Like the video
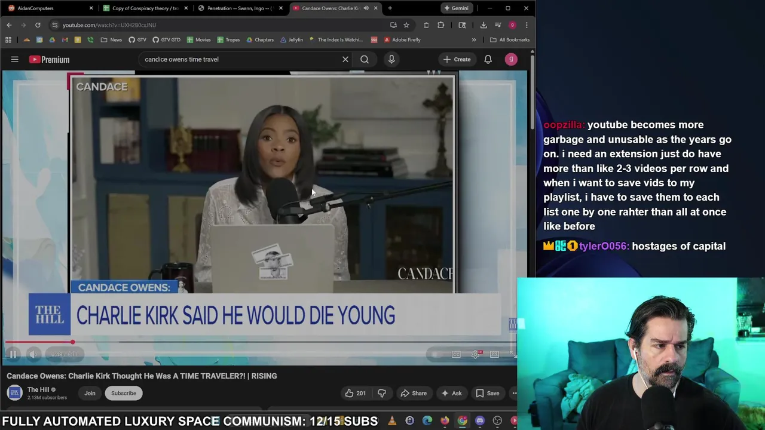This screenshot has height=430, width=765. tap(356, 393)
